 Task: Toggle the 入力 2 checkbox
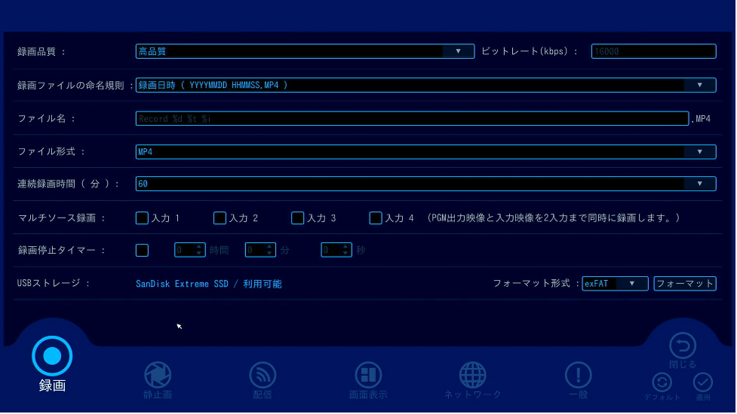click(220, 218)
